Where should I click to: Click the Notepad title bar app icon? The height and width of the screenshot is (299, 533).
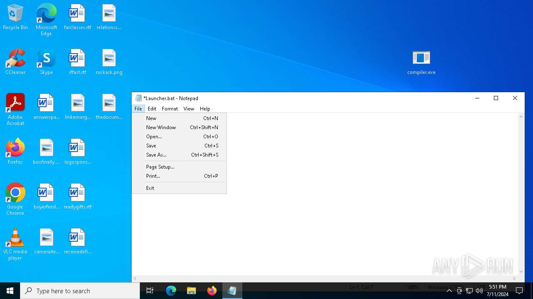pyautogui.click(x=138, y=98)
